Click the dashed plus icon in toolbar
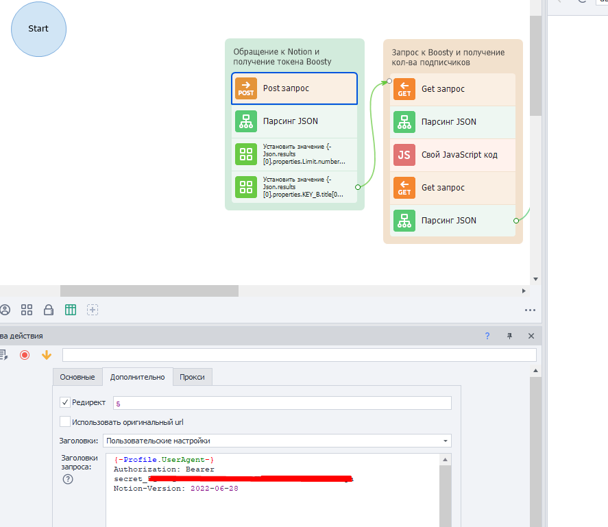This screenshot has height=527, width=608. tap(93, 310)
